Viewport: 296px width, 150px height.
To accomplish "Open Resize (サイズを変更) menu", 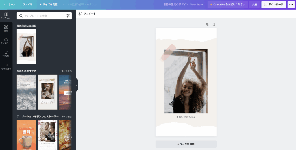I will (x=48, y=5).
